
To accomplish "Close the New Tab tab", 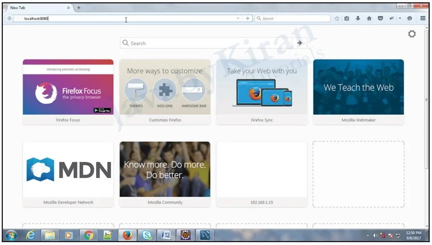I will pos(68,8).
